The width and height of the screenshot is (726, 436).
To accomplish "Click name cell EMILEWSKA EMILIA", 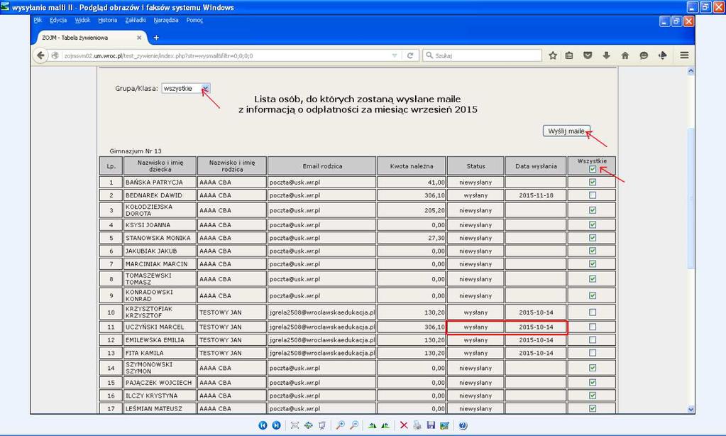I will pyautogui.click(x=160, y=339).
